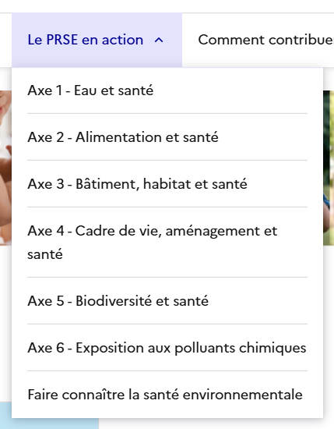Choose Axe 4 - Cadre de vie, aménagement
Image resolution: width=334 pixels, height=429 pixels.
coord(167,242)
